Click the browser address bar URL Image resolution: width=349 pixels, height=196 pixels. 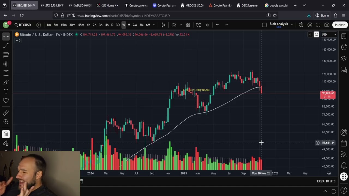click(124, 16)
